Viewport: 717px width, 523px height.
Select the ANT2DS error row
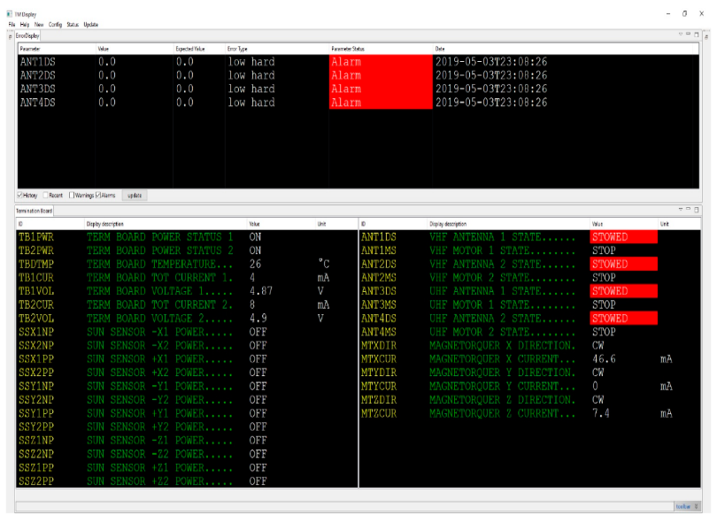click(358, 75)
